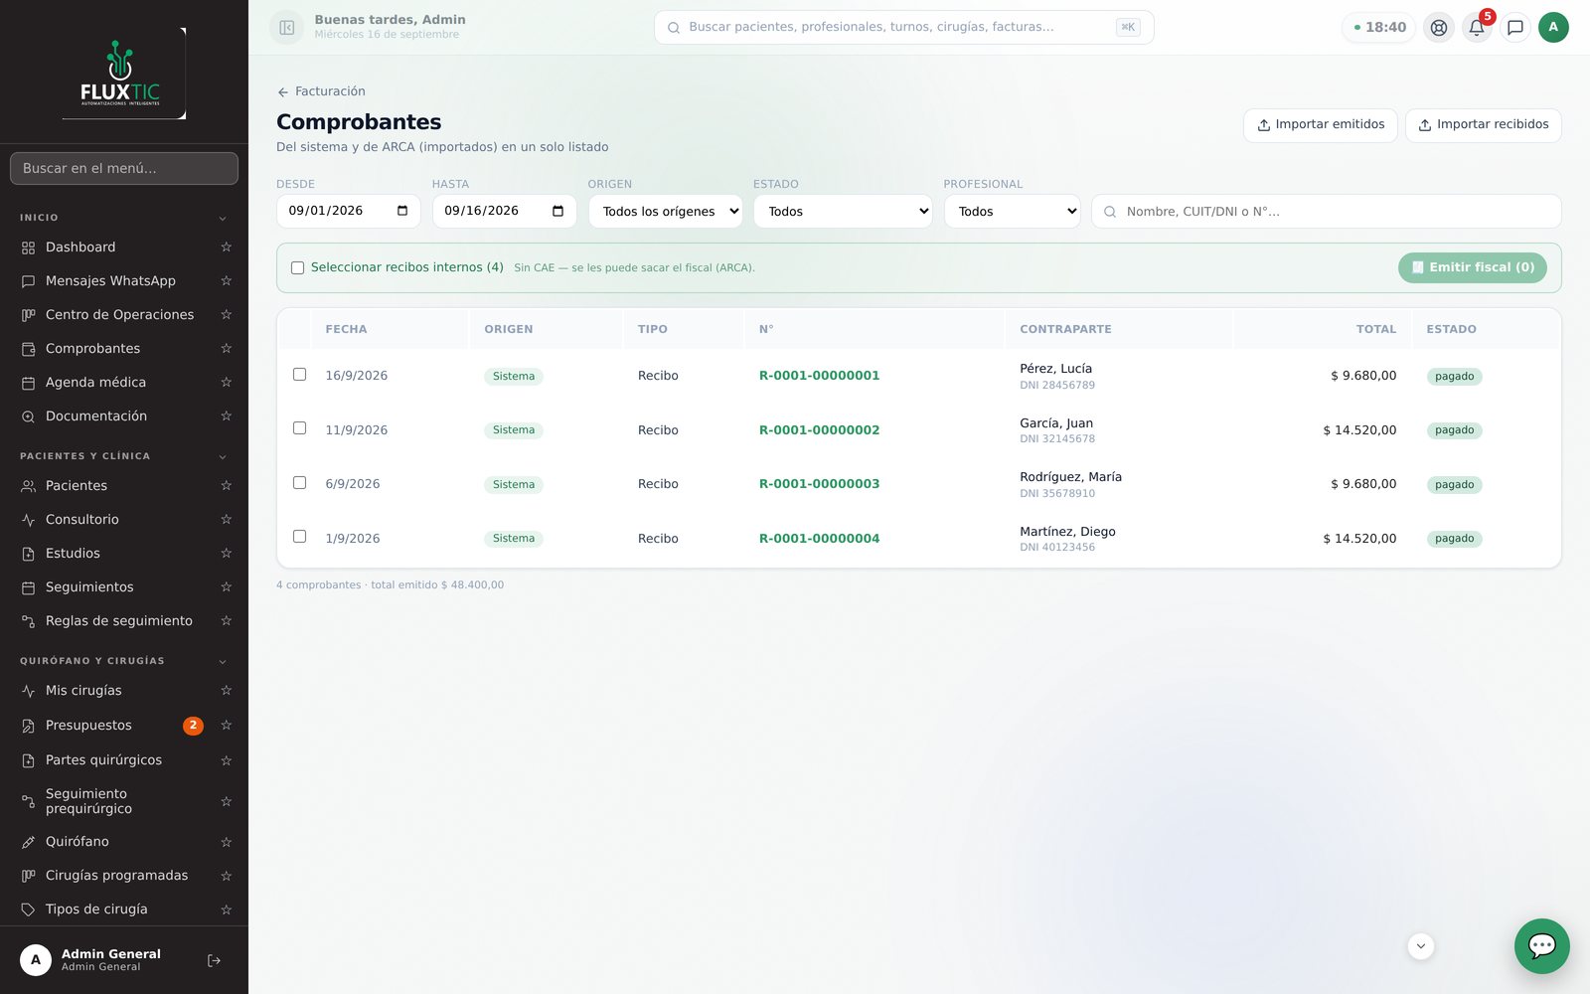Image resolution: width=1590 pixels, height=994 pixels.
Task: Open notifications bell with 5 badge
Action: click(x=1477, y=28)
